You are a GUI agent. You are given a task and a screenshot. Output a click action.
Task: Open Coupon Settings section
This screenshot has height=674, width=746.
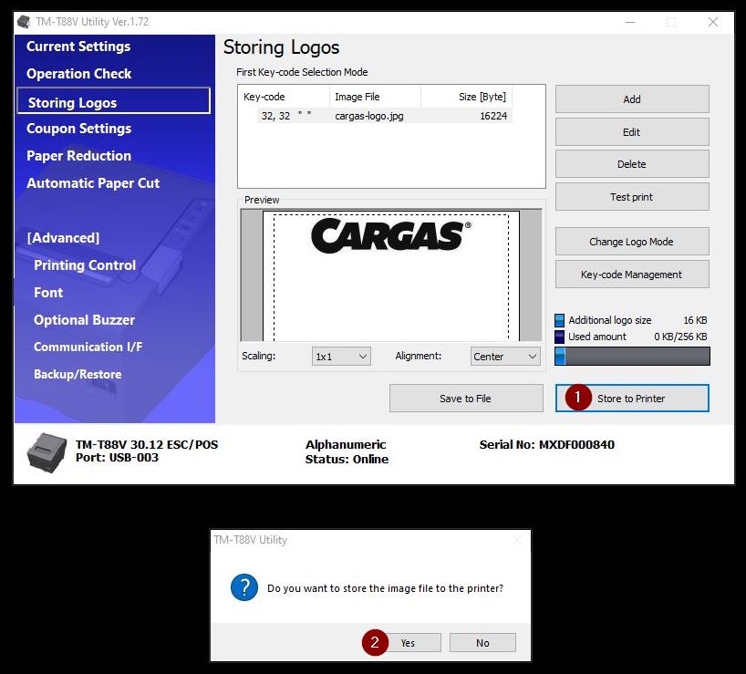[78, 129]
